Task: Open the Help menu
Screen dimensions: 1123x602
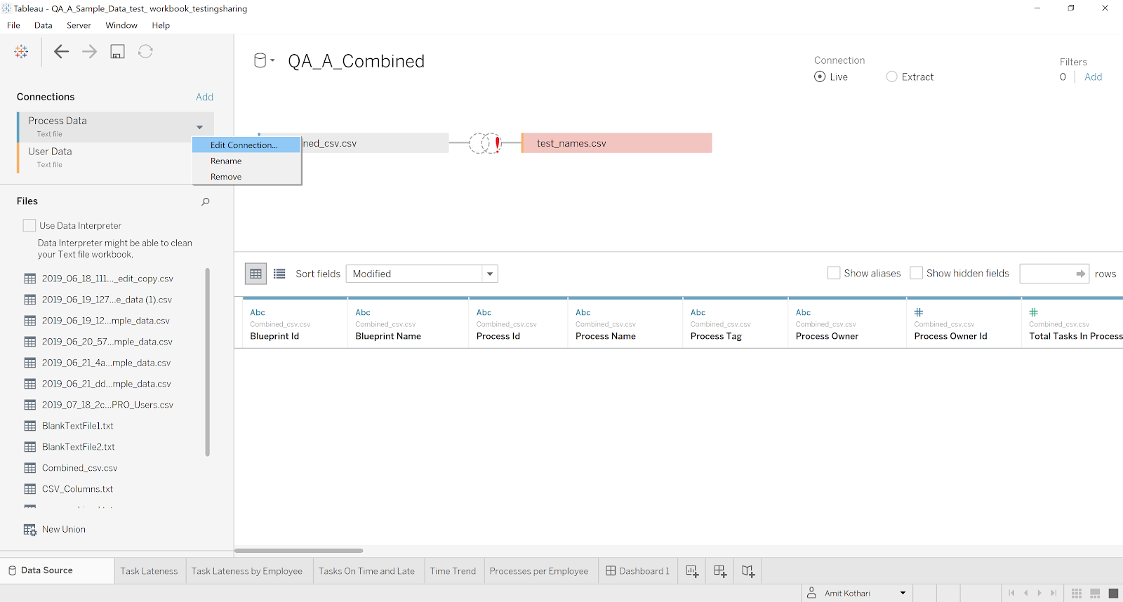Action: point(161,25)
